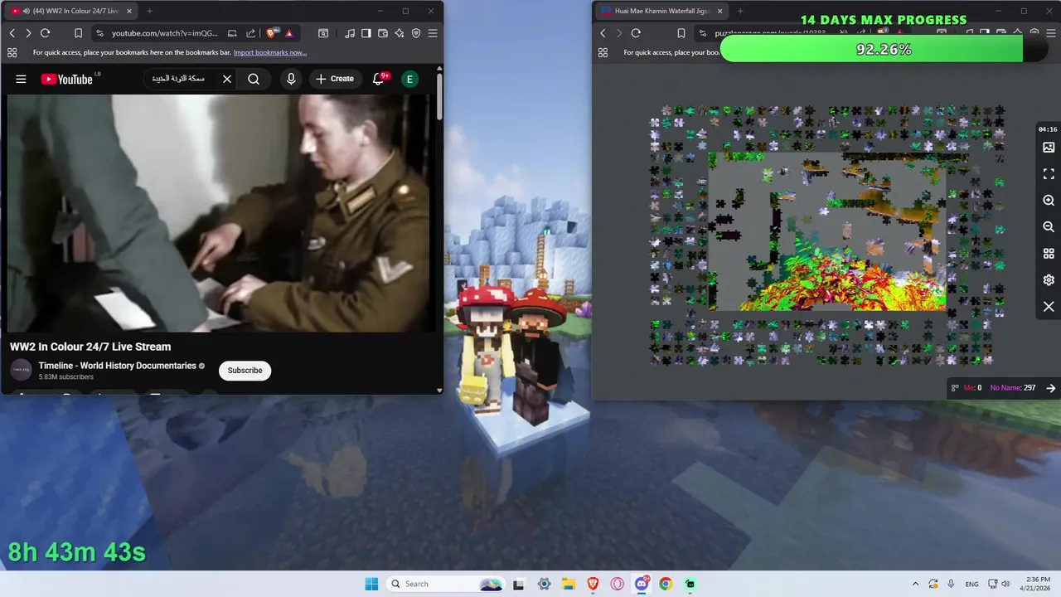Open the Windows Start menu
1061x597 pixels.
coord(371,584)
